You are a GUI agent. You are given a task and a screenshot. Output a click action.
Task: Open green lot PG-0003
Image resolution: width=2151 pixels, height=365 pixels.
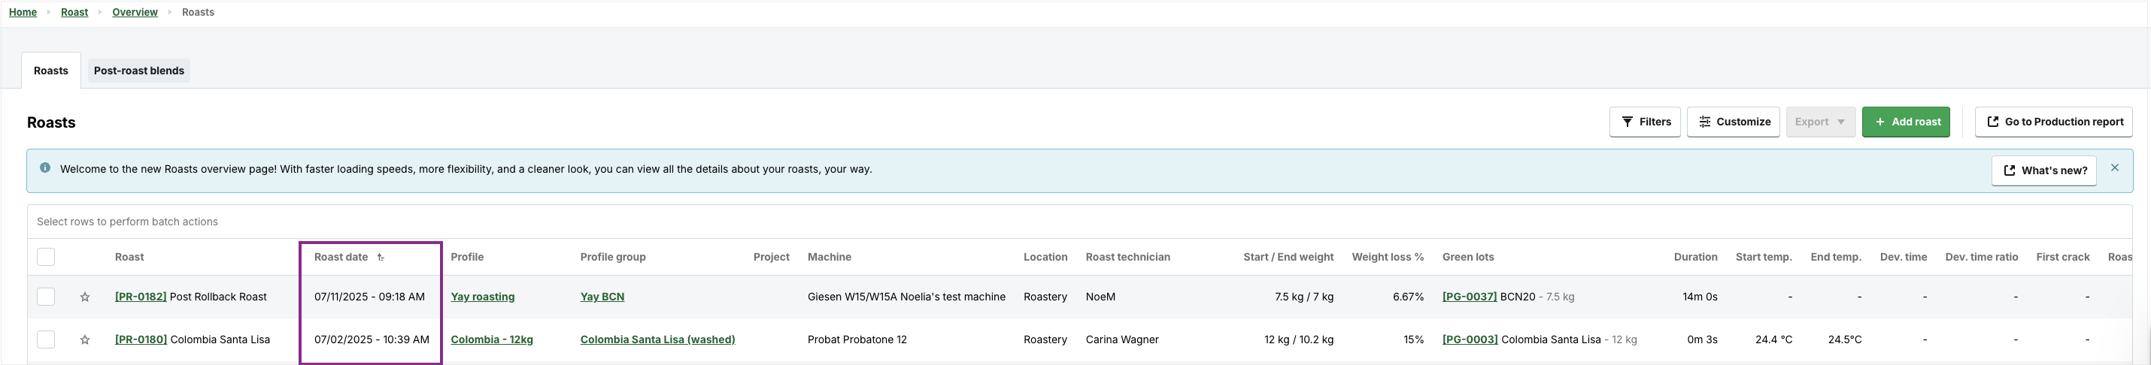pyautogui.click(x=1470, y=340)
